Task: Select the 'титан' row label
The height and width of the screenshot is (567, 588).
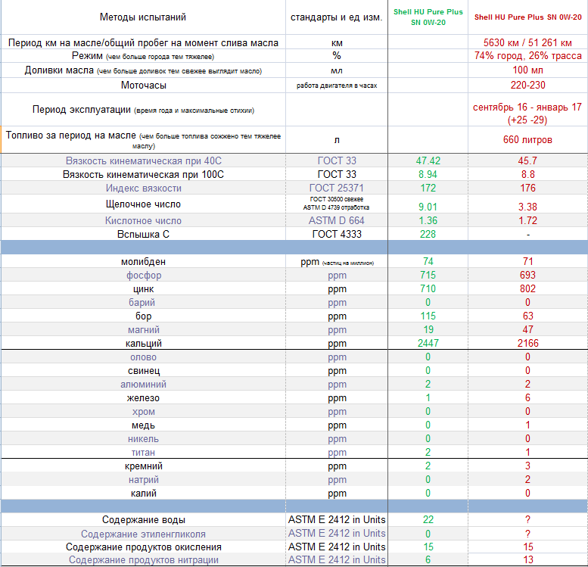Action: [x=143, y=453]
